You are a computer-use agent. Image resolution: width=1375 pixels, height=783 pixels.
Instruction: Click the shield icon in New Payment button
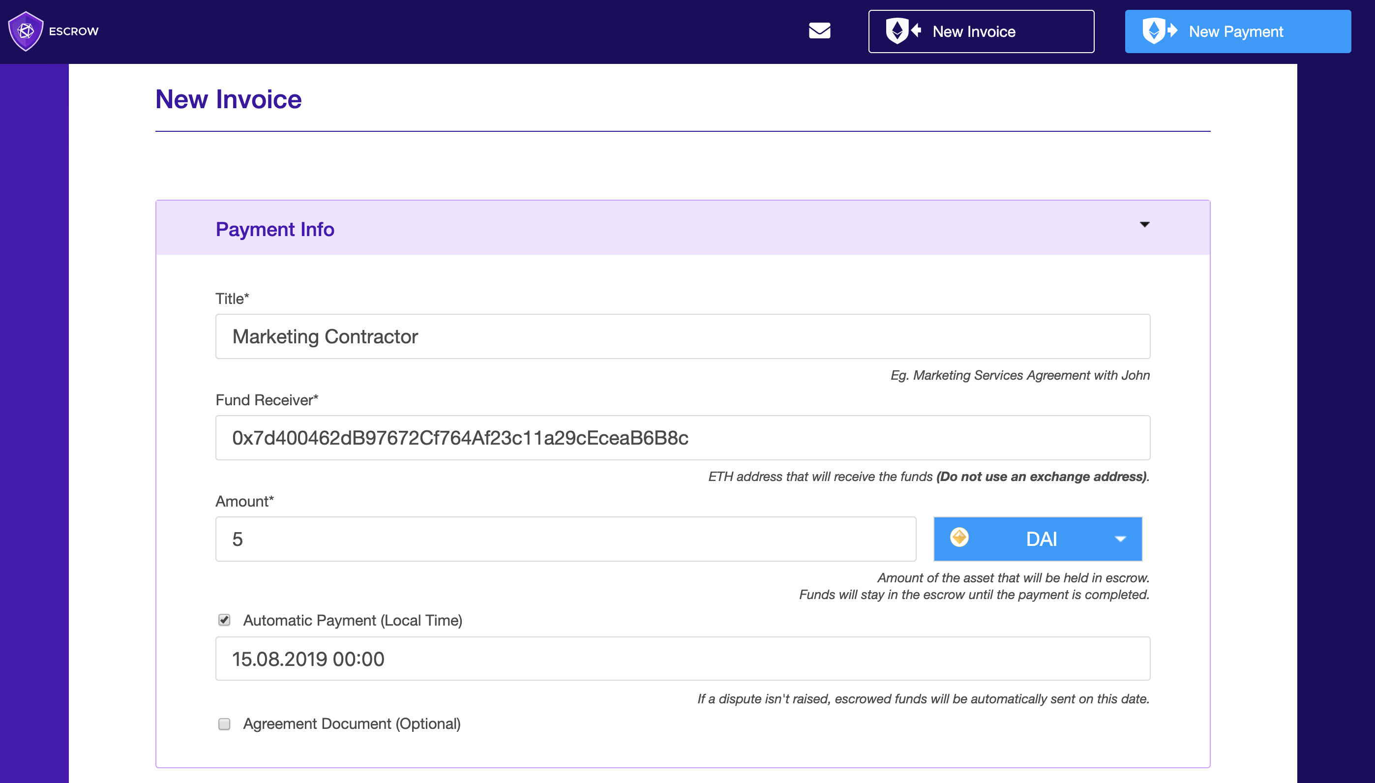click(x=1154, y=30)
